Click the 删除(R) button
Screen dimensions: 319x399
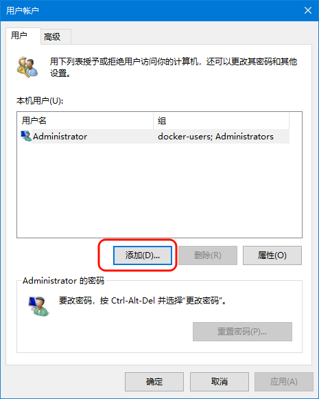pos(208,255)
